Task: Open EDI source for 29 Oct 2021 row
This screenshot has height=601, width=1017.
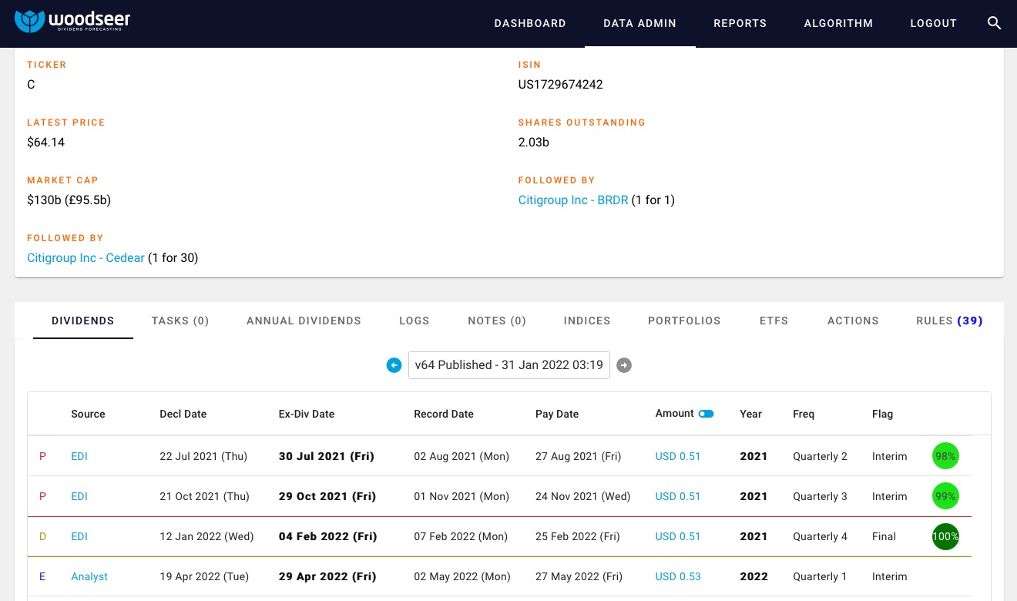Action: click(79, 496)
